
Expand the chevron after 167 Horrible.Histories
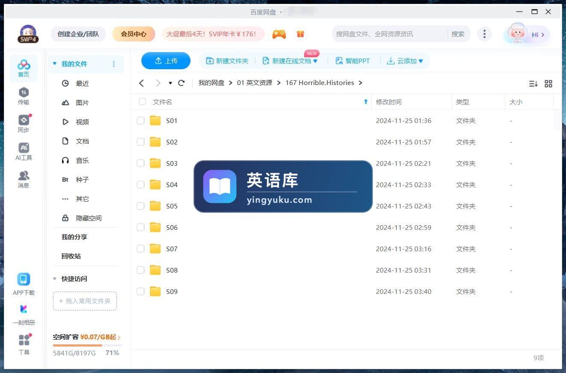tap(361, 83)
